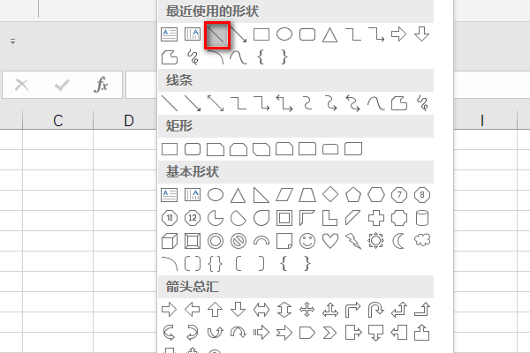Select the L-Shape basic shape

click(329, 218)
